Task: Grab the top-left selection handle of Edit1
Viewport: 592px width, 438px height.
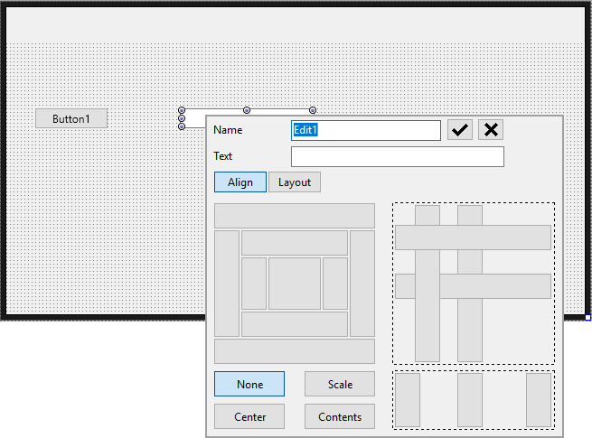Action: [182, 110]
